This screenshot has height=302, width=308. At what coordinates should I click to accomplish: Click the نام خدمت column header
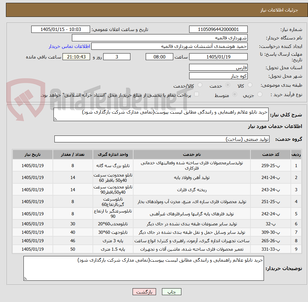pyautogui.click(x=192, y=155)
